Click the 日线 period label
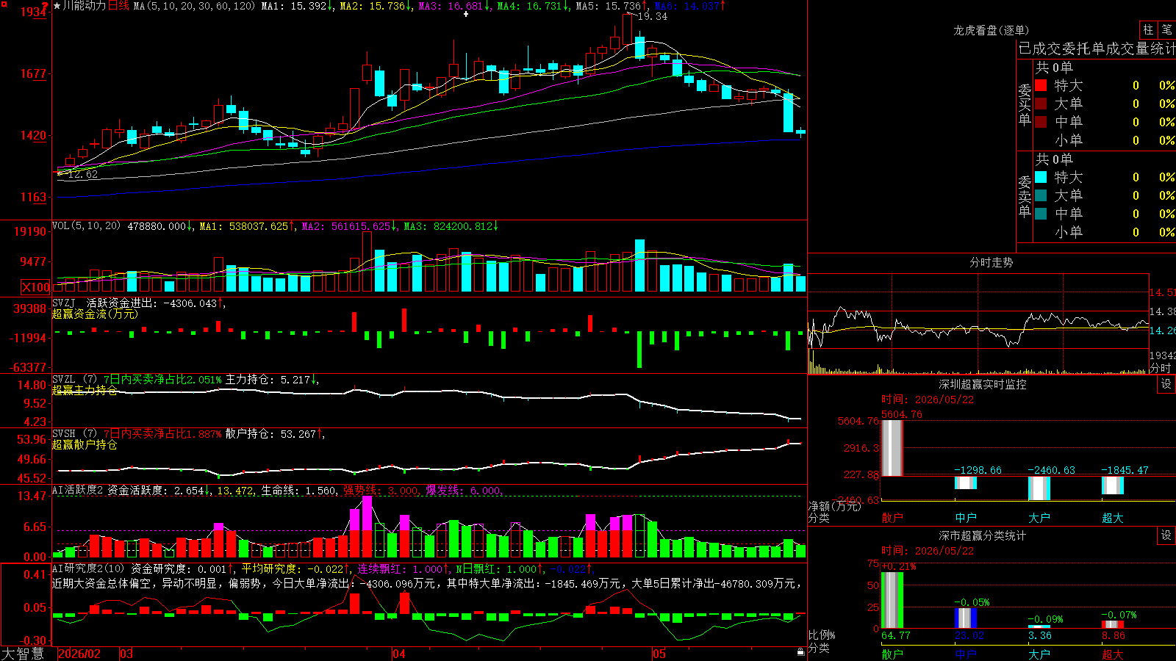 [x=118, y=6]
